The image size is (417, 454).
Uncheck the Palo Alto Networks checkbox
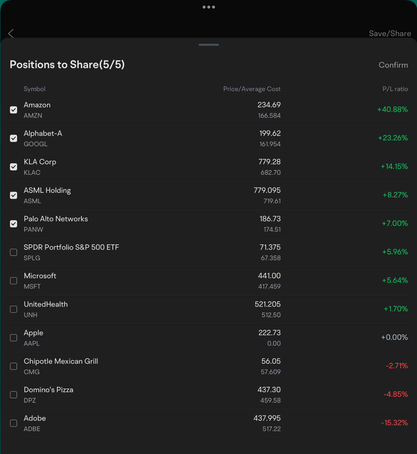click(14, 224)
